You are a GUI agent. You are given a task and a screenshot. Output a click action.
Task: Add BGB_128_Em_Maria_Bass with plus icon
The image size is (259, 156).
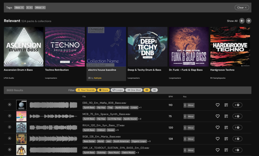coord(10,138)
